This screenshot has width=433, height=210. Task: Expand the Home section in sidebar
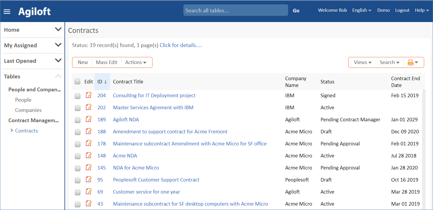coord(58,30)
